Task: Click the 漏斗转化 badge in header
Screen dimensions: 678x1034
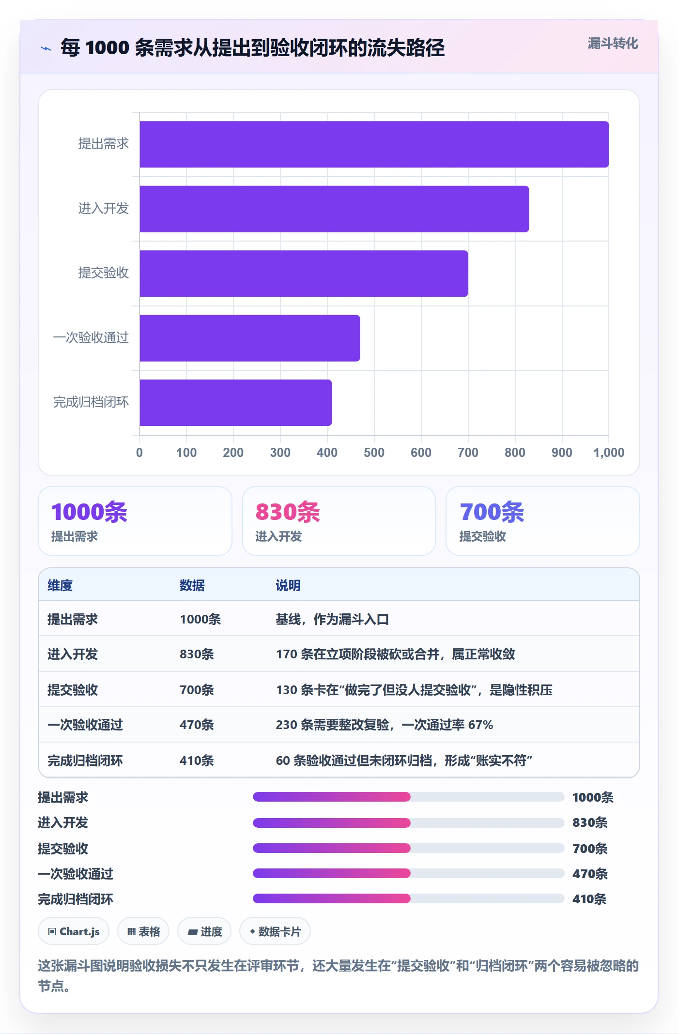Action: [x=613, y=44]
